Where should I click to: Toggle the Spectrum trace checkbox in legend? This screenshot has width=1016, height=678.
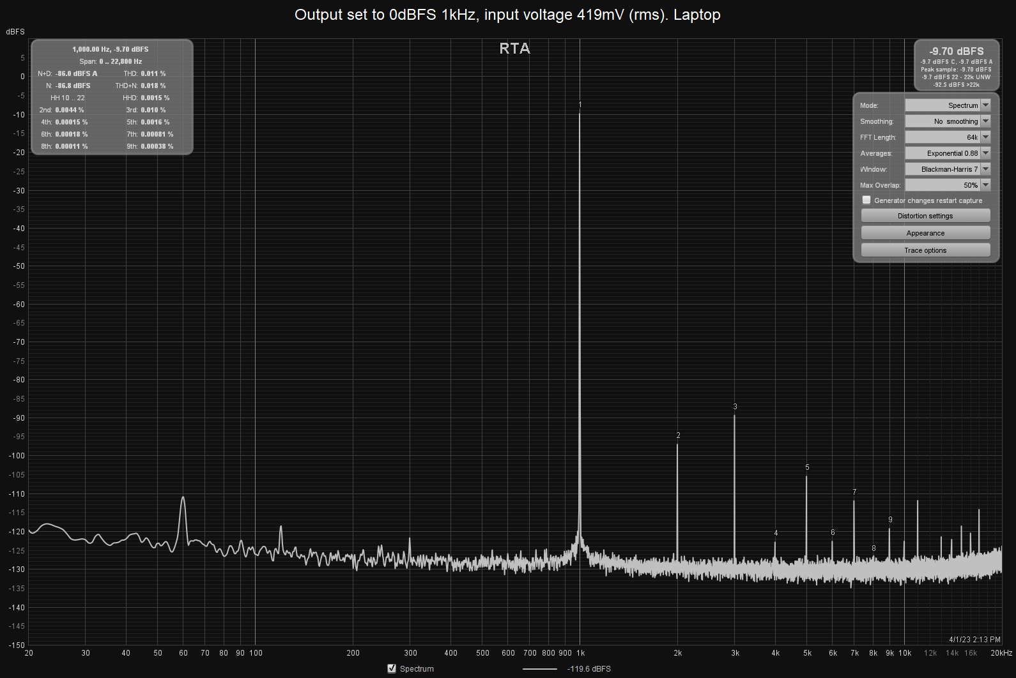point(392,668)
